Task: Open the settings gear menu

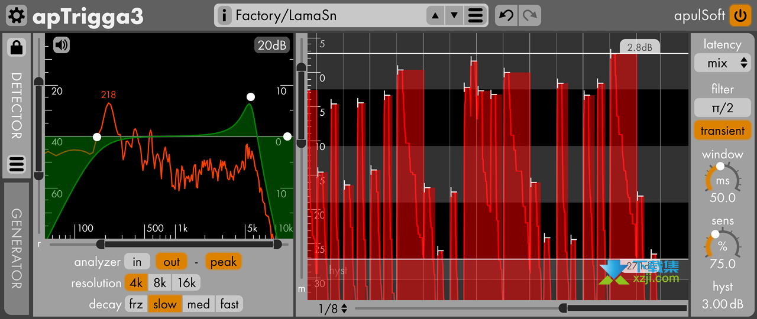Action: 17,16
